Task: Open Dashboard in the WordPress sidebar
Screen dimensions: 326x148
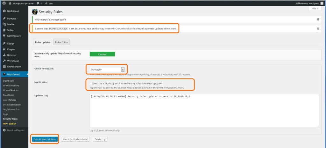Action: pos(13,11)
